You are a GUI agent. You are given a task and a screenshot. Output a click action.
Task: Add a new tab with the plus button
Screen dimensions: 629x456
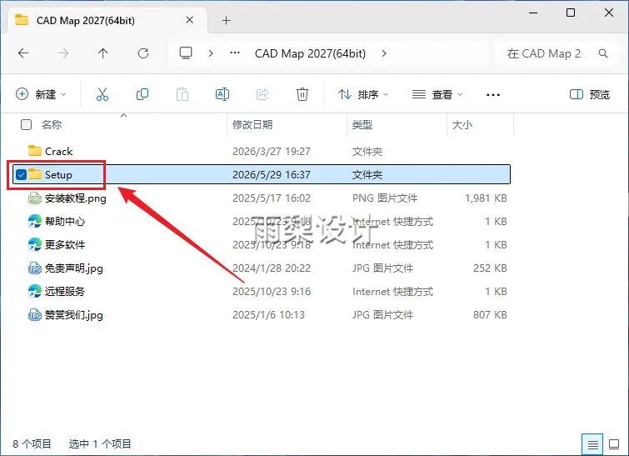pos(227,21)
